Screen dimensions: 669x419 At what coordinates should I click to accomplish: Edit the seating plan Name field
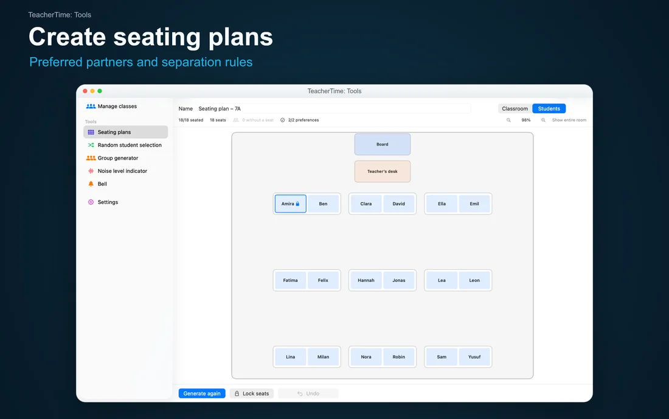(334, 109)
